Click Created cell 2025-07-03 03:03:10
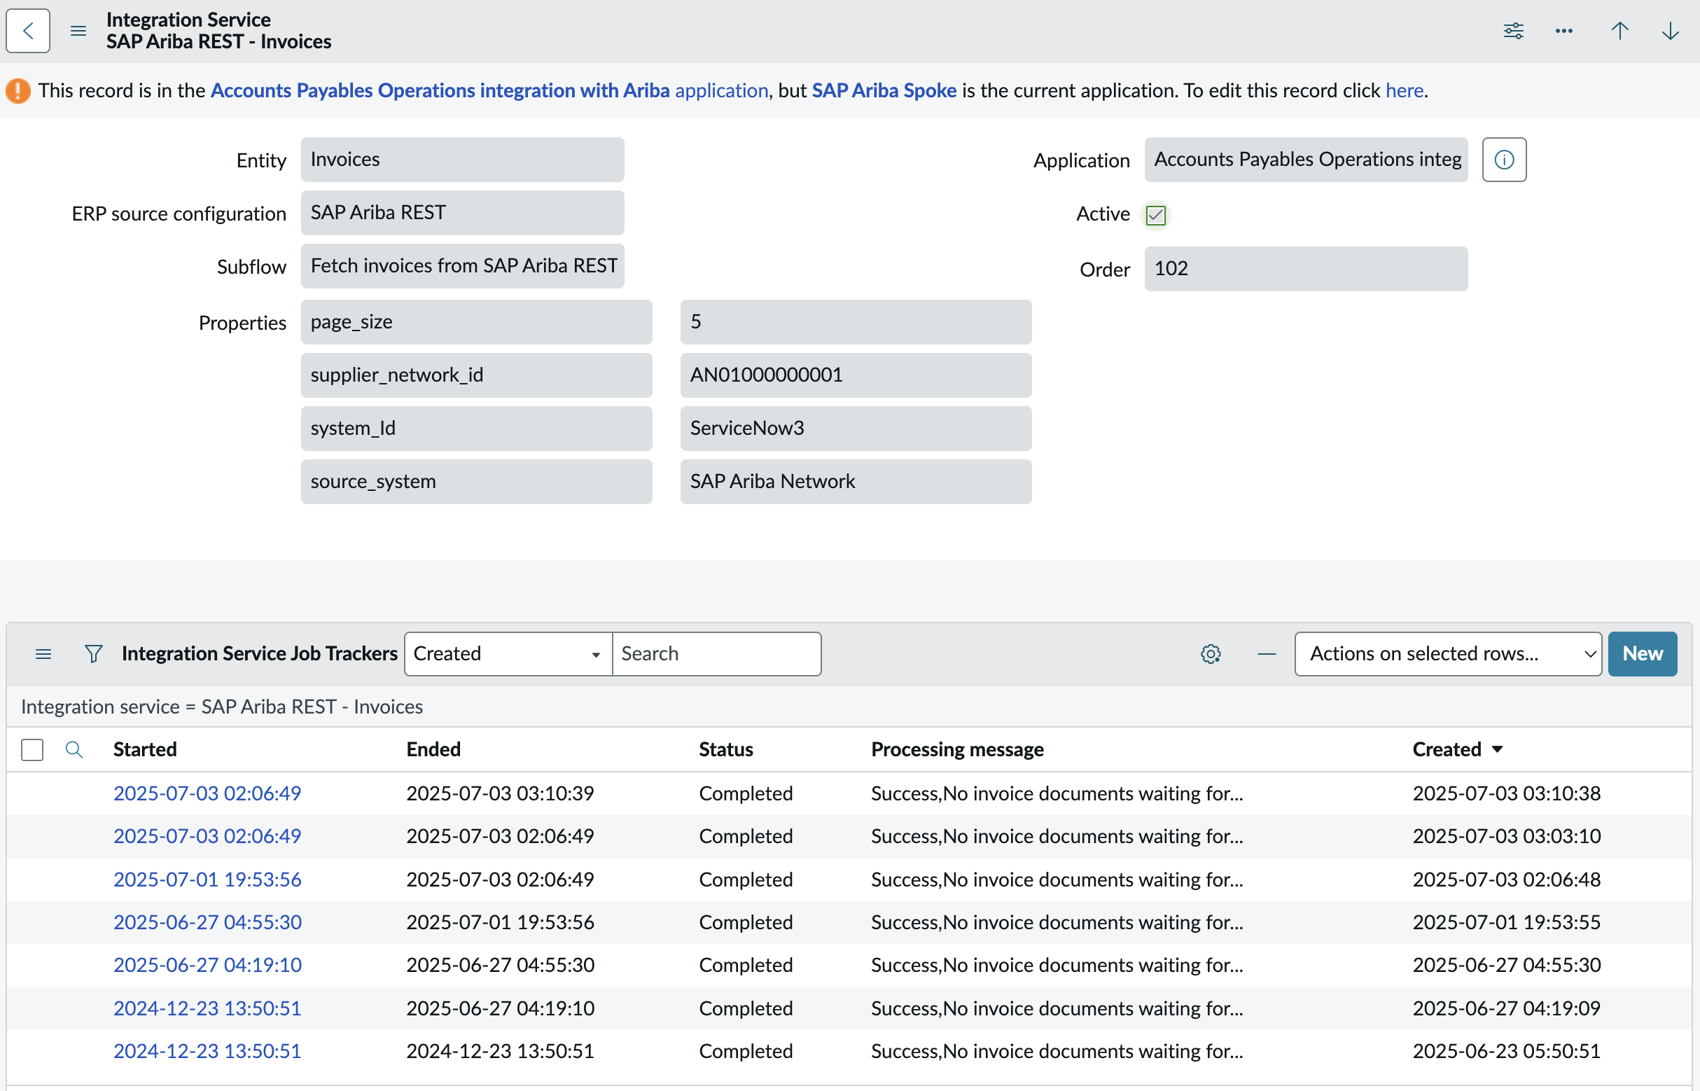The image size is (1700, 1091). (1507, 836)
